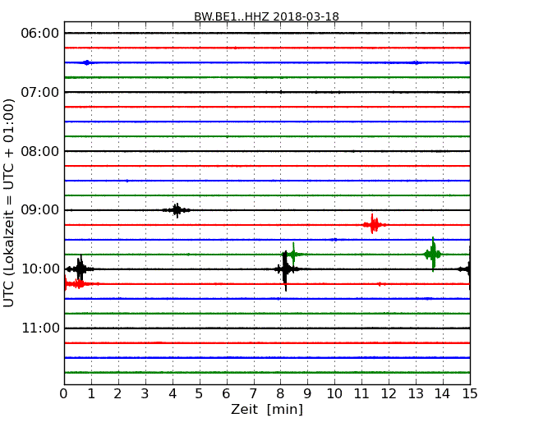534x427 pixels.
Task: Click the y-axis label "UTC (Lokalzeit = UTC + 01:00)"
Action: point(9,203)
